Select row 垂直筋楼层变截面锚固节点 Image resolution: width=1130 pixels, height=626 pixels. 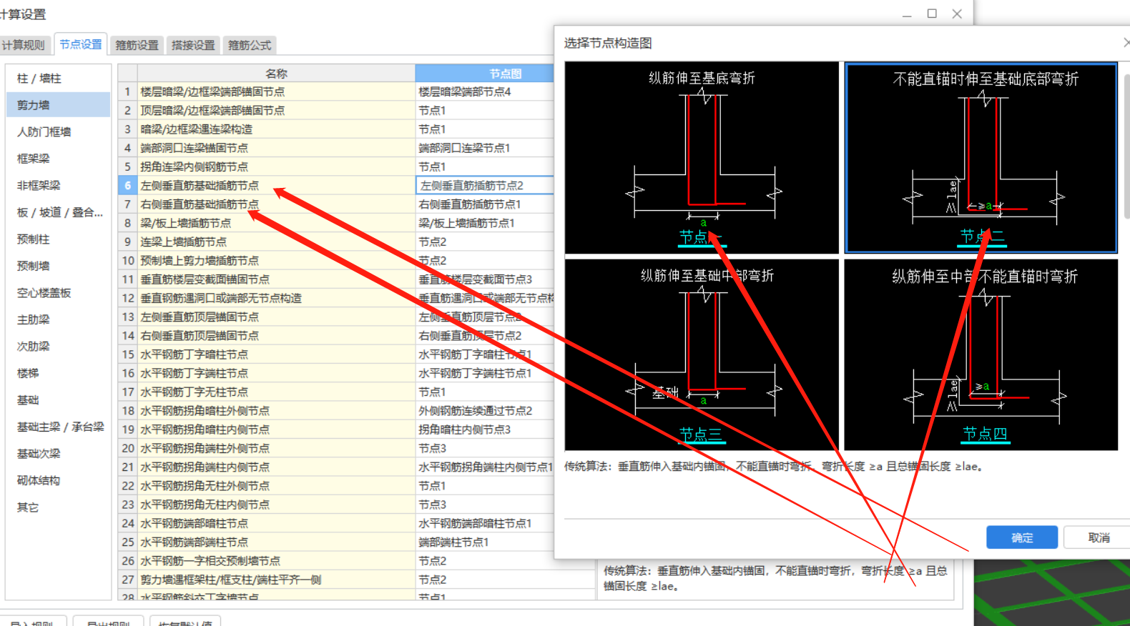coord(276,279)
